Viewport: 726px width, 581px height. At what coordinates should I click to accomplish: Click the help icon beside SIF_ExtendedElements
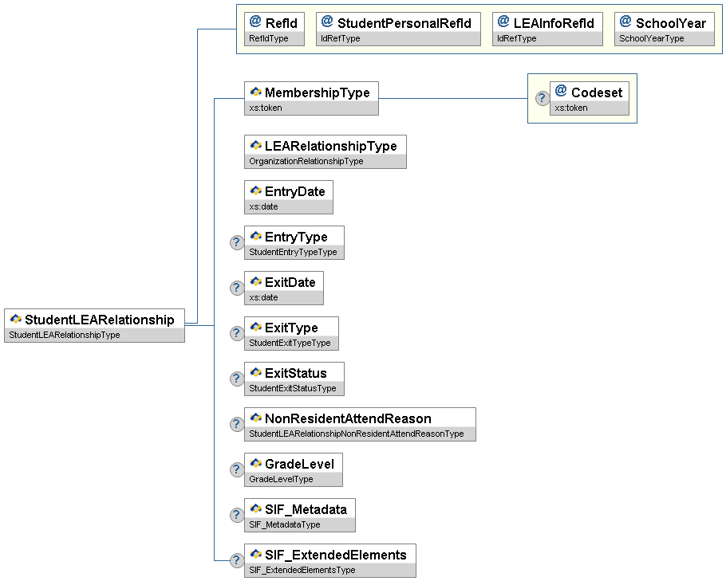[x=237, y=561]
